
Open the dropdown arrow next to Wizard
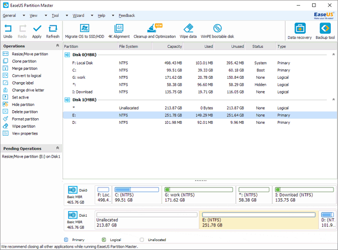tap(92, 16)
